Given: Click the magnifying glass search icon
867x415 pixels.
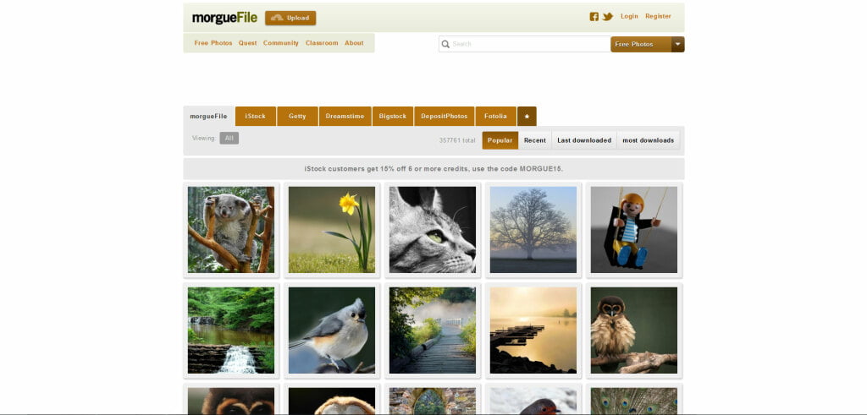Looking at the screenshot, I should click(x=445, y=44).
